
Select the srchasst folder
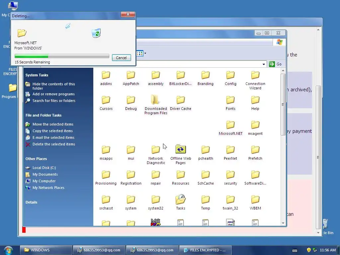coord(106,203)
